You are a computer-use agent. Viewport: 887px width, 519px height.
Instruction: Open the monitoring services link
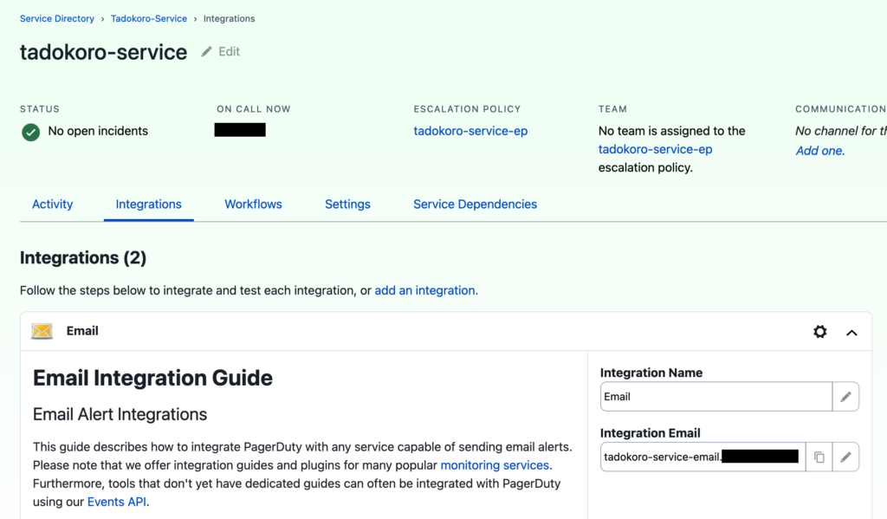pos(495,465)
